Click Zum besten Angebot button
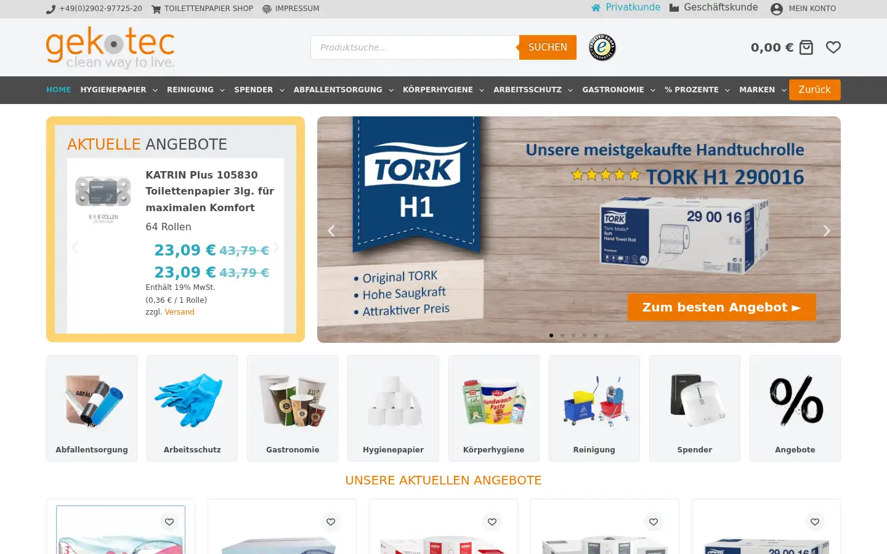 [x=721, y=307]
